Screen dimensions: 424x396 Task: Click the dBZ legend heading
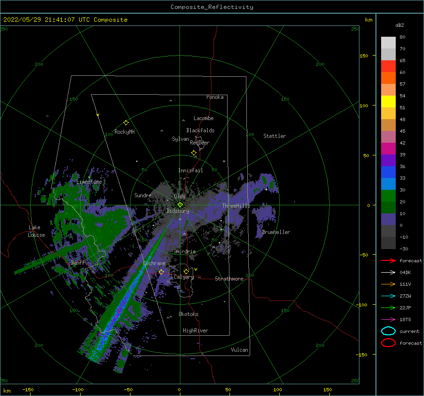(400, 25)
